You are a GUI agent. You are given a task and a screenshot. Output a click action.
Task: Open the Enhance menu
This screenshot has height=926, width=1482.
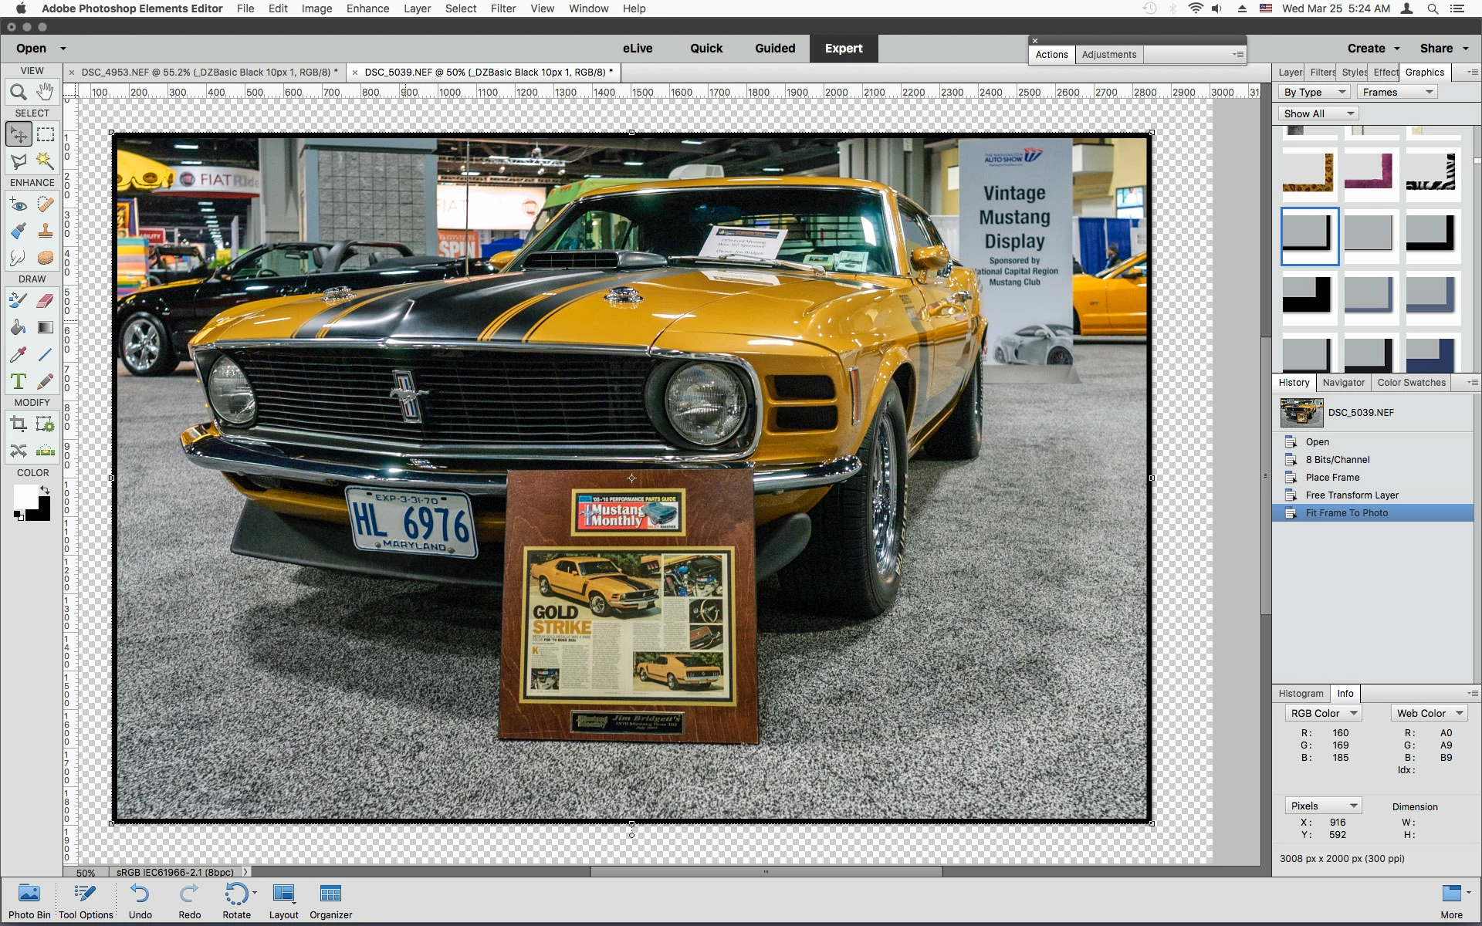367,8
